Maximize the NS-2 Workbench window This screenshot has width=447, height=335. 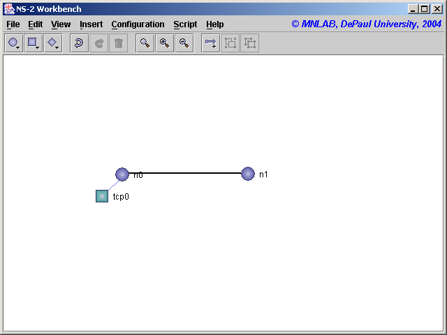pyautogui.click(x=425, y=9)
